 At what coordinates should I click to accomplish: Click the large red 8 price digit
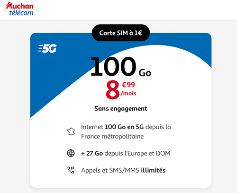112,90
